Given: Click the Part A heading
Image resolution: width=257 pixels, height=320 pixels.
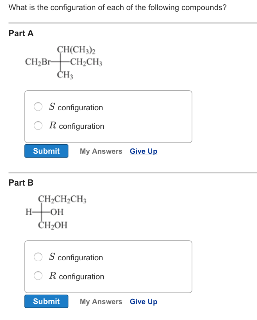Looking at the screenshot, I should coord(21,33).
